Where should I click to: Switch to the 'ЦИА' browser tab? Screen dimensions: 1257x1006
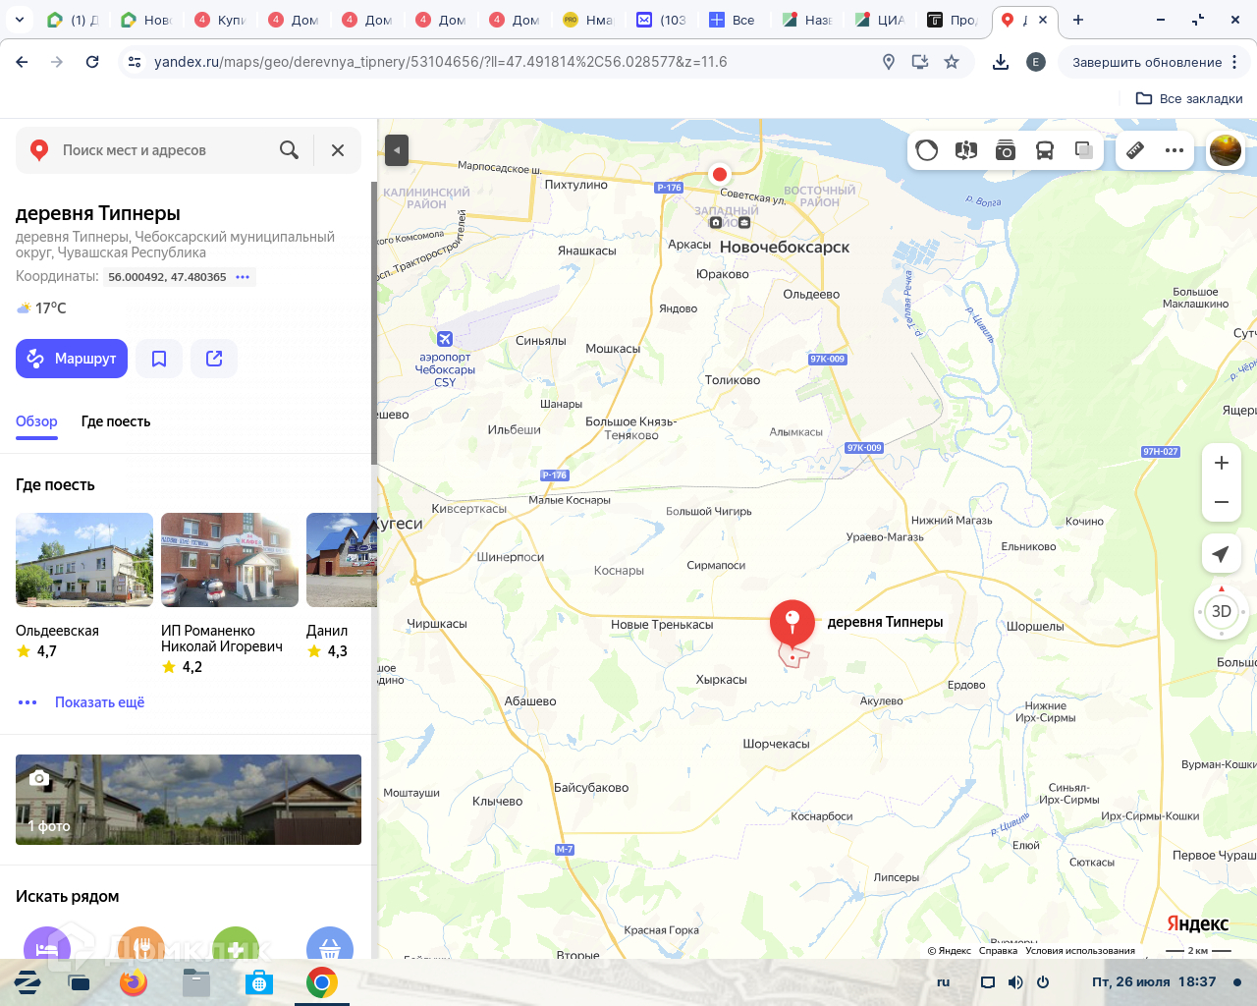pos(881,20)
